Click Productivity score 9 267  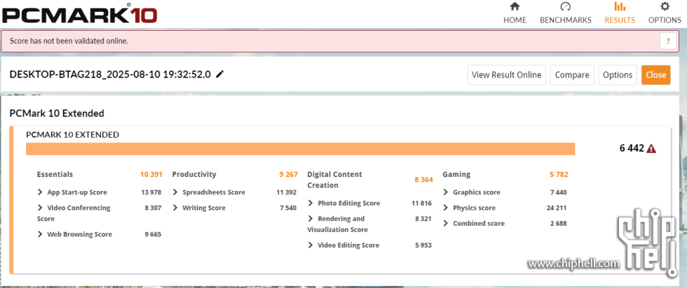[x=288, y=174]
